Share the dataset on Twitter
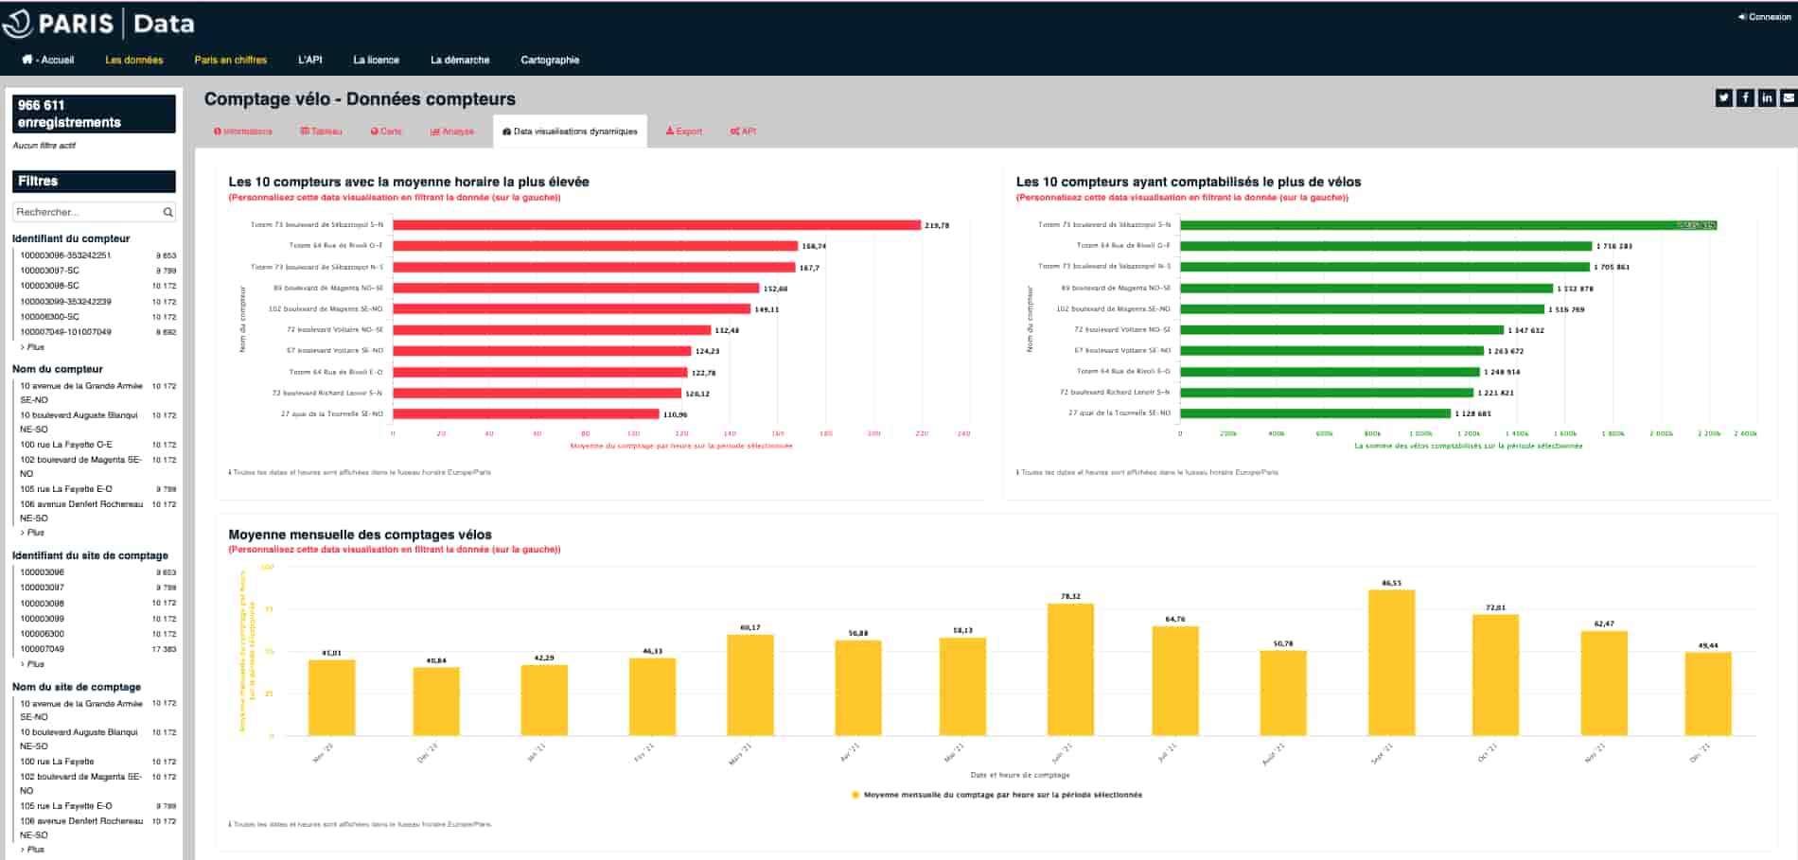This screenshot has height=860, width=1798. coord(1723,97)
